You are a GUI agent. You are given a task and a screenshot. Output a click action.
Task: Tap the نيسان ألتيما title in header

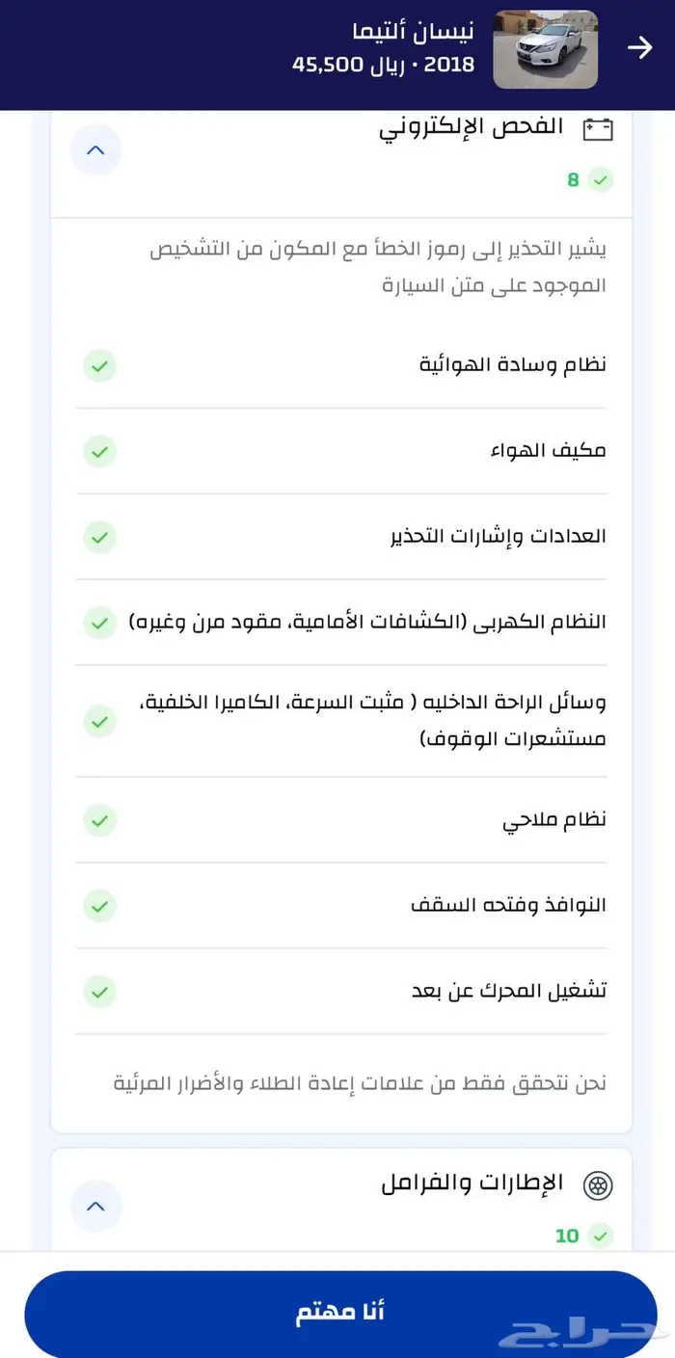(x=413, y=31)
